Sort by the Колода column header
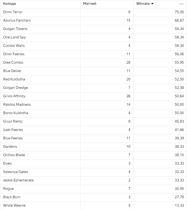This screenshot has width=187, height=210. pos(10,4)
